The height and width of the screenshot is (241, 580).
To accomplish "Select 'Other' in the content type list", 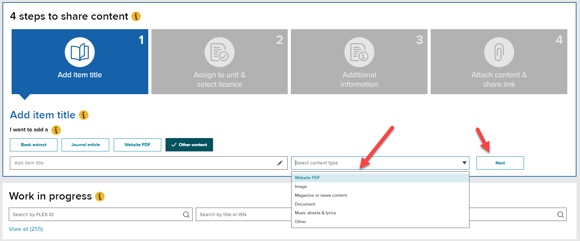I will coord(380,222).
